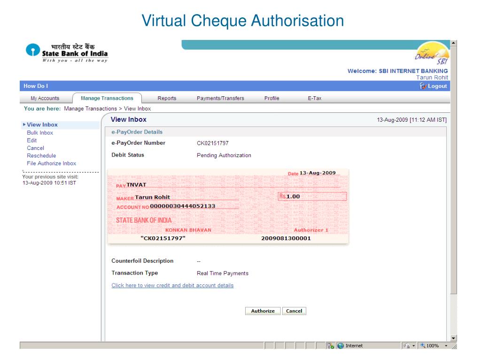481x361 pixels.
Task: Click the Cancel button next to Authorize
Action: pos(294,311)
